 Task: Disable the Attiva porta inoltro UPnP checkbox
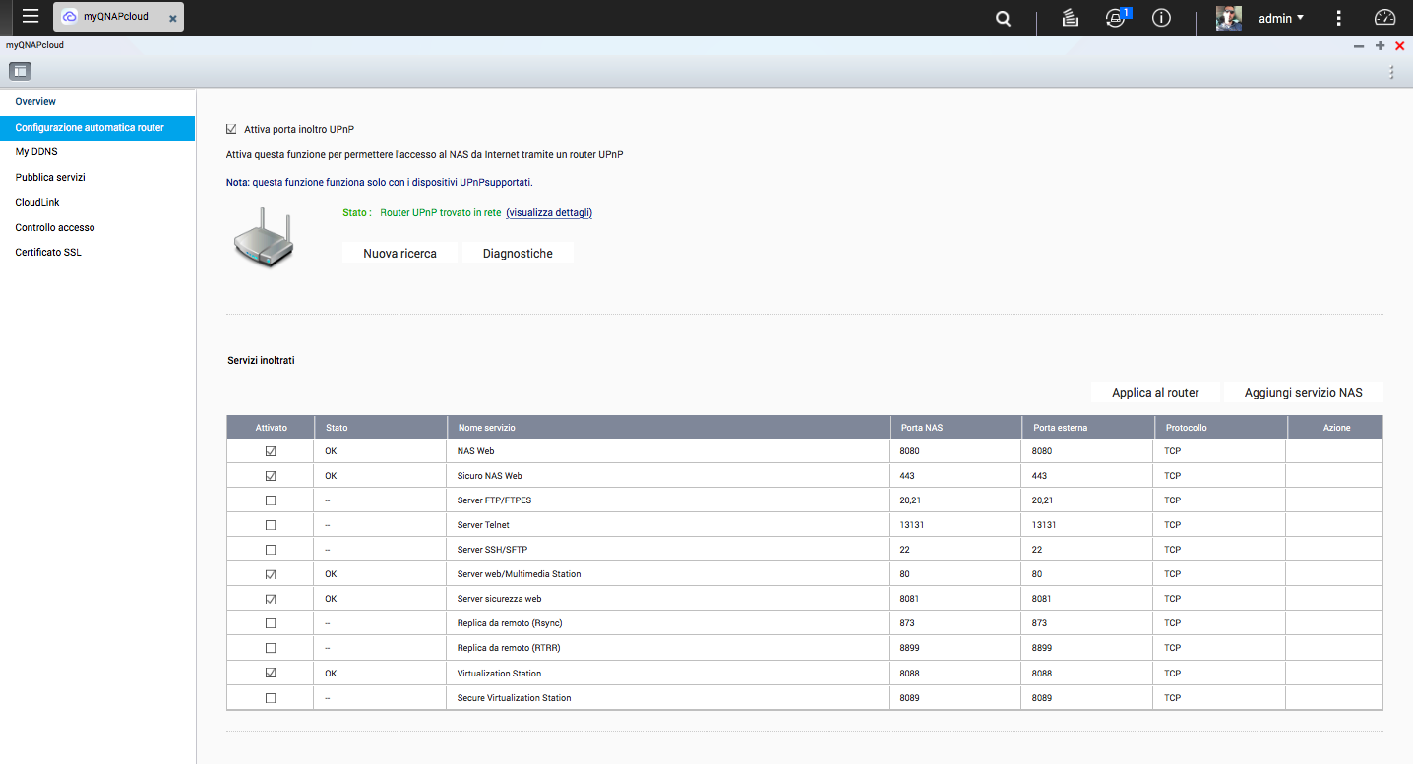point(231,129)
